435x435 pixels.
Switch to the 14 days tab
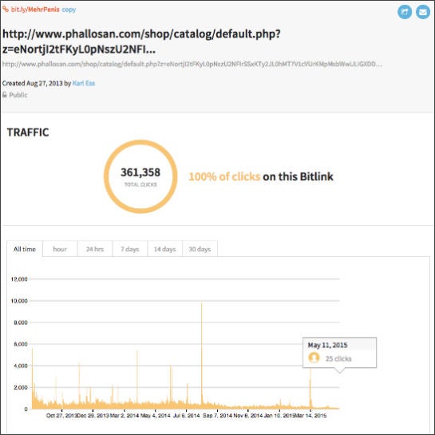[x=164, y=249]
